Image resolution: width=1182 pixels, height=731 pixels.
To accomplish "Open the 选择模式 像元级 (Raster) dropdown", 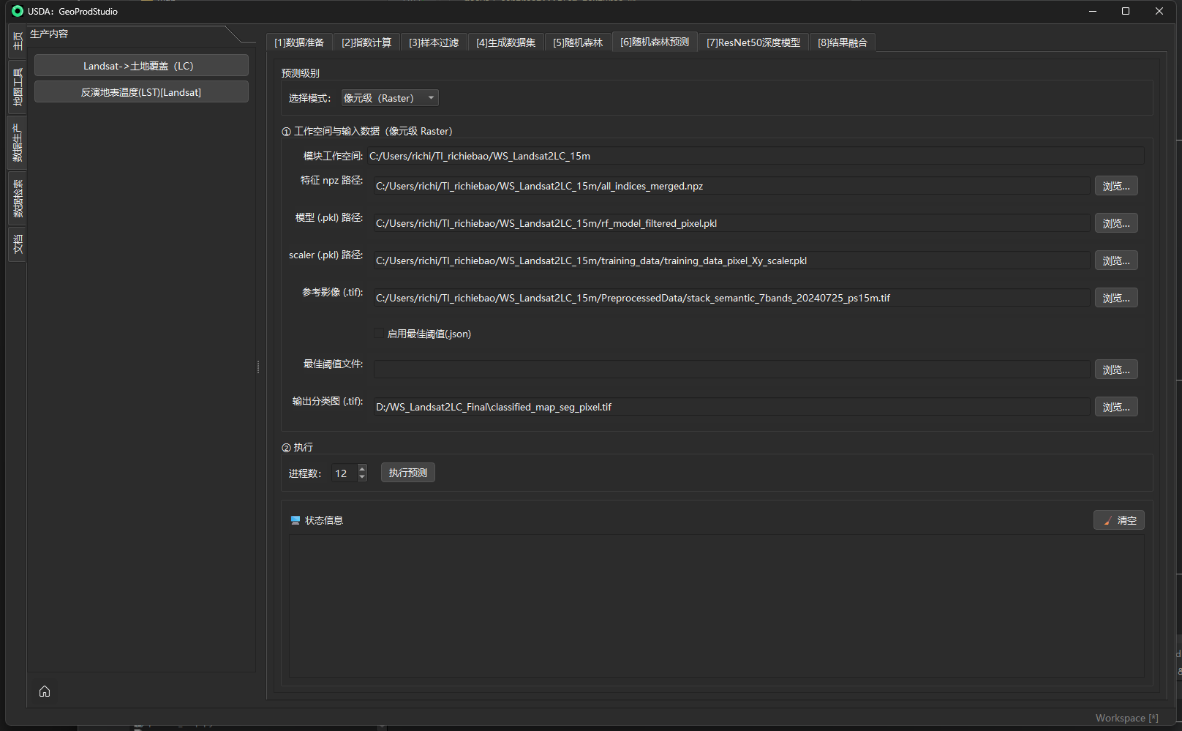I will 390,98.
